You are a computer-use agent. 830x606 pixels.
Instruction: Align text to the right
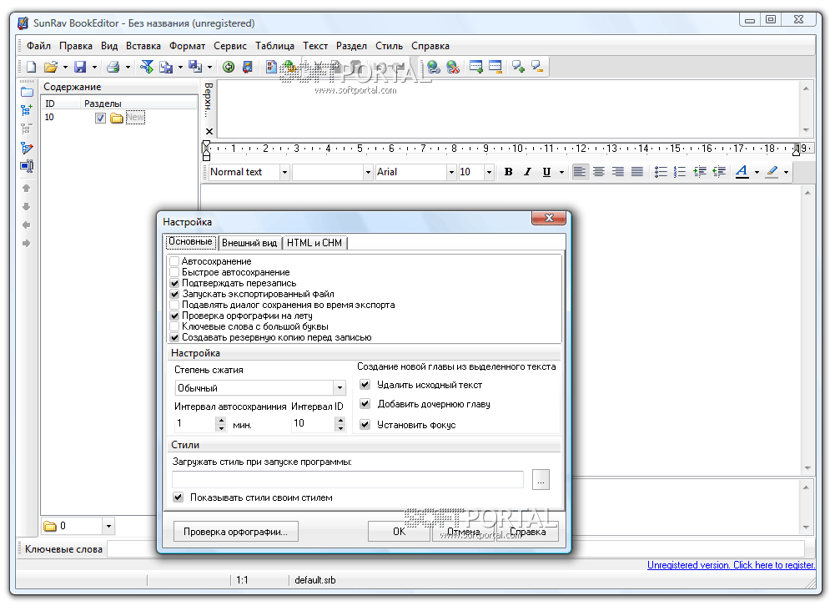[x=618, y=172]
